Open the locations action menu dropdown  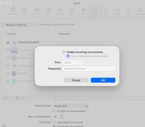(23, 98)
